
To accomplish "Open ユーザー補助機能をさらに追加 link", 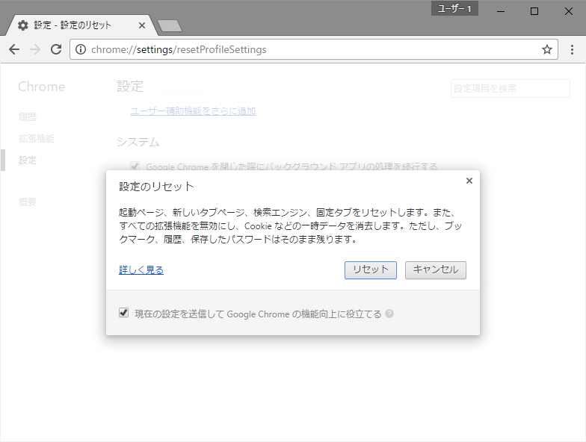I will tap(193, 110).
